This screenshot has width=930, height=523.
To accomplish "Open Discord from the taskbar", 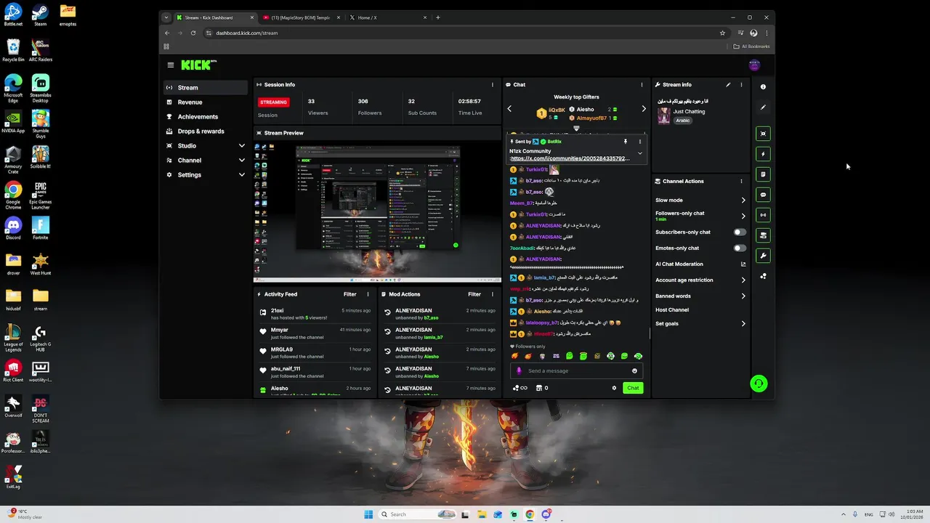I will 546,514.
